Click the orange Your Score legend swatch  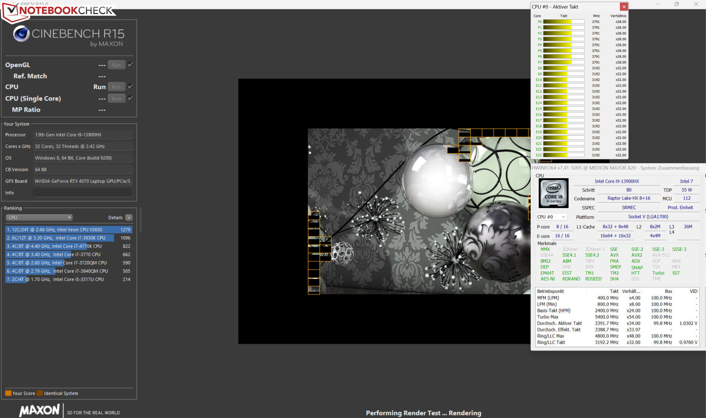8,393
